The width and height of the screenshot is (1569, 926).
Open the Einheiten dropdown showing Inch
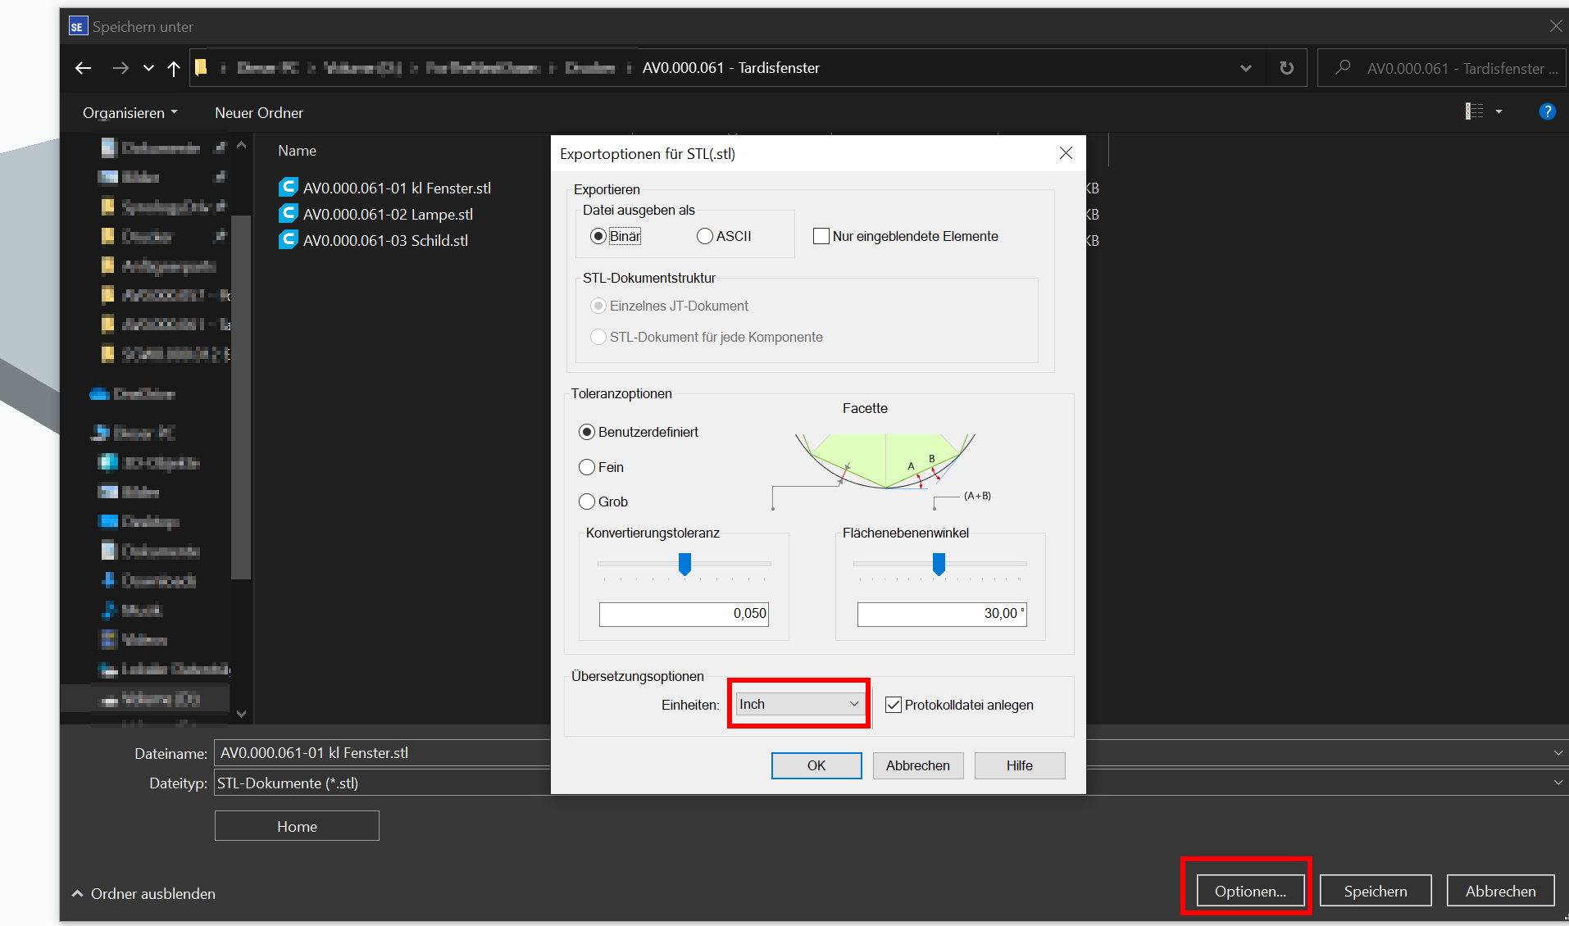pyautogui.click(x=799, y=704)
